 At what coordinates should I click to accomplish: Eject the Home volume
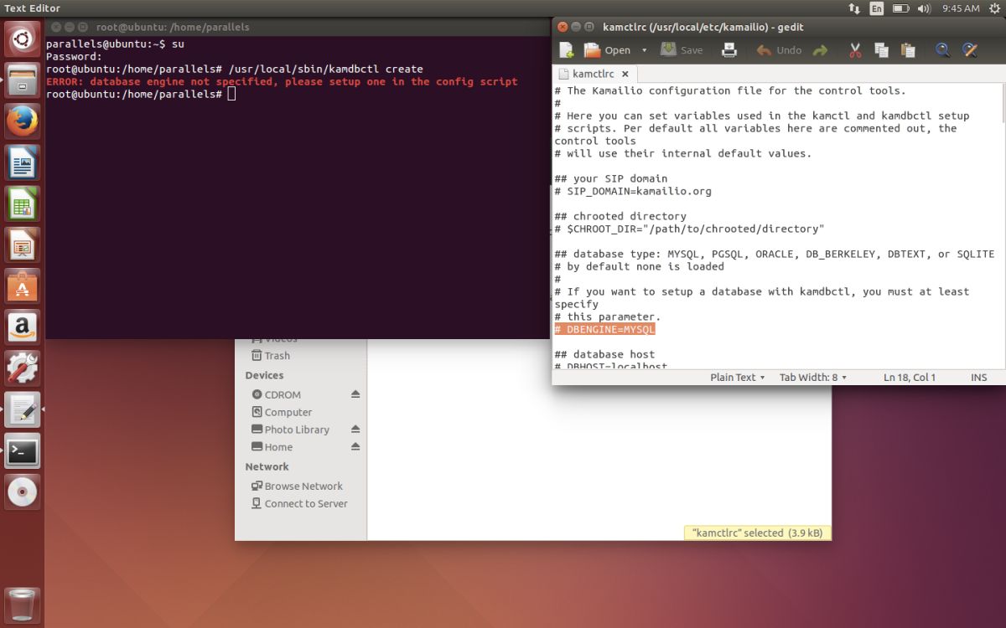[355, 447]
